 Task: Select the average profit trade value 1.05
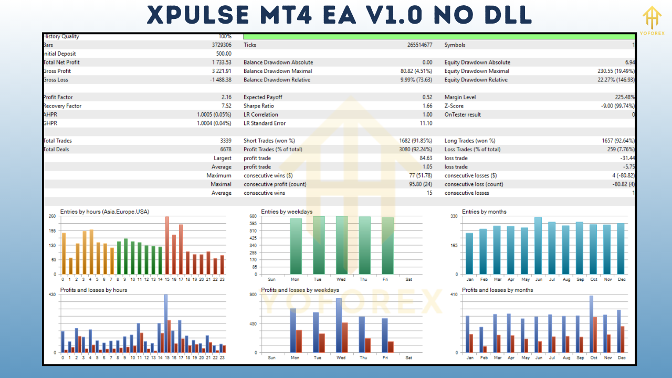click(427, 167)
